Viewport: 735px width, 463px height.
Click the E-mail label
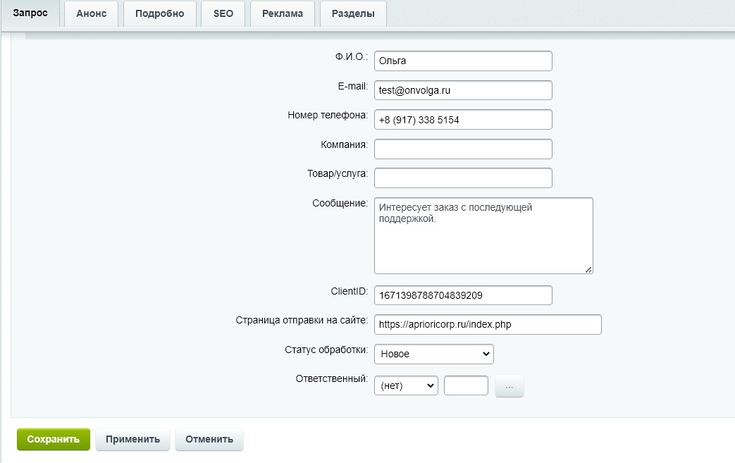pos(353,86)
